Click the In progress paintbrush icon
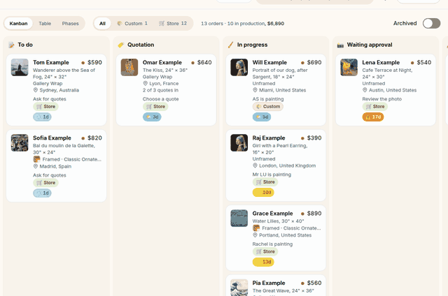This screenshot has width=448, height=296. tap(230, 45)
